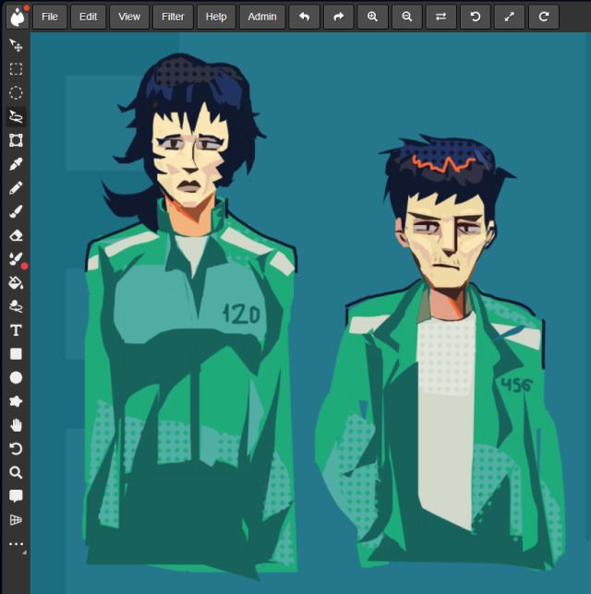Select the Paint bucket fill tool
The image size is (591, 594).
click(x=16, y=282)
